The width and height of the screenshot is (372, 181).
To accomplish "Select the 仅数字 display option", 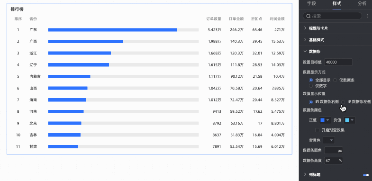I will click(x=311, y=86).
